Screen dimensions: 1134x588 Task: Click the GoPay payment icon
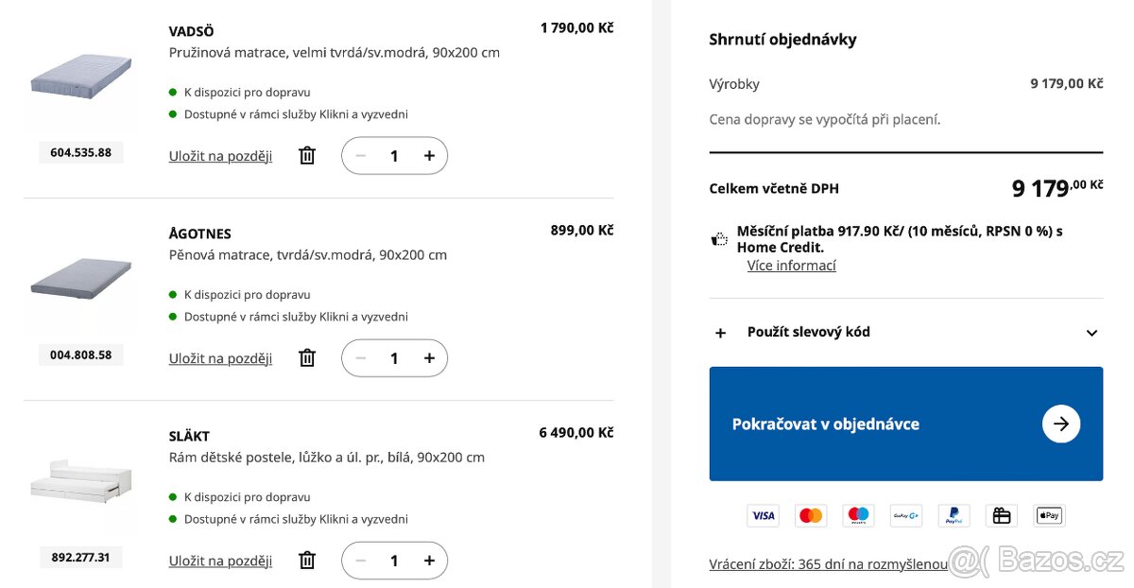[x=905, y=515]
